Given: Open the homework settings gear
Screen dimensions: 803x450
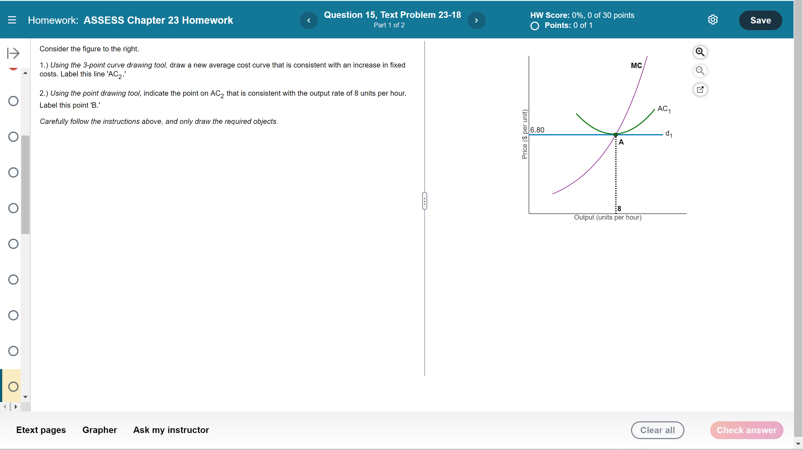Looking at the screenshot, I should pyautogui.click(x=713, y=20).
